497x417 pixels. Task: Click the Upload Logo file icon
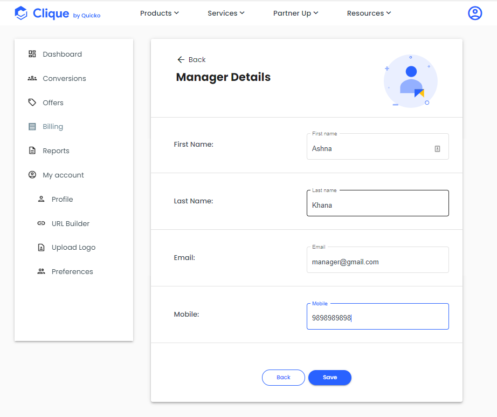coord(41,248)
